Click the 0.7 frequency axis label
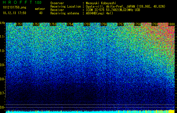The height and width of the screenshot is (113, 177). (x=2, y=93)
